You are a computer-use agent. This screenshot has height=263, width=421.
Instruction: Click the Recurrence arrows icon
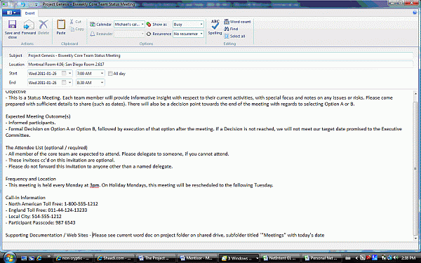pos(149,34)
